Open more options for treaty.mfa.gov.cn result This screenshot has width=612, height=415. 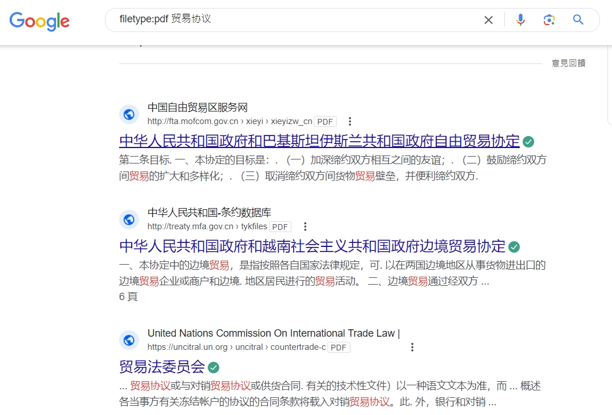(305, 227)
